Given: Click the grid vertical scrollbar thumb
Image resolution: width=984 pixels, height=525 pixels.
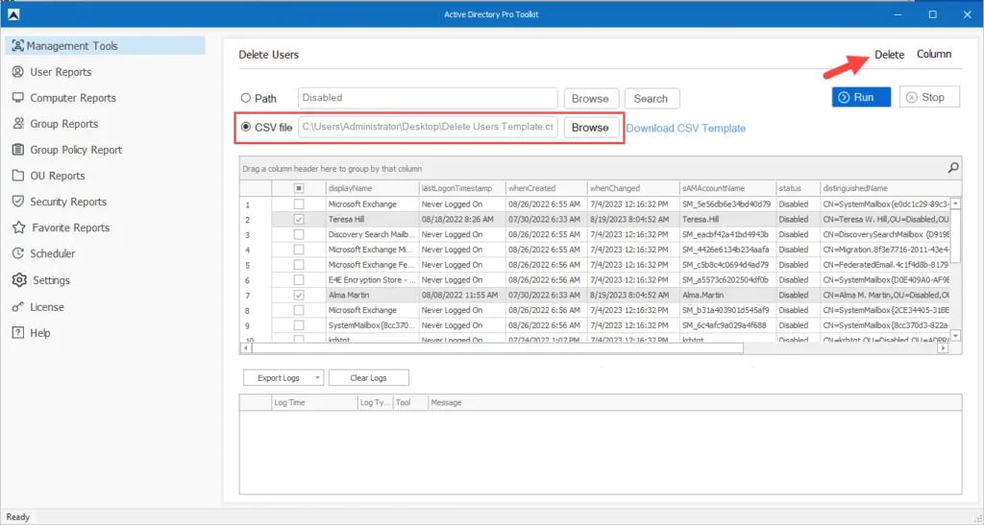Looking at the screenshot, I should click(956, 236).
